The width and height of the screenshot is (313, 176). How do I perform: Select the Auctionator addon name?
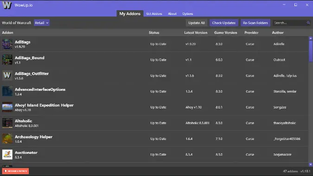point(26,152)
